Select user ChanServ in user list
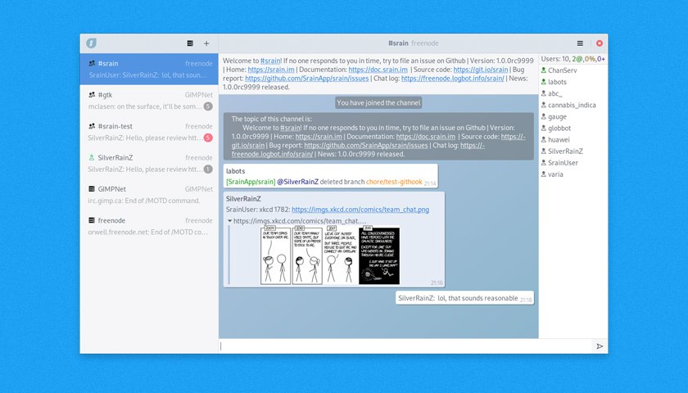The height and width of the screenshot is (393, 688). [x=573, y=70]
